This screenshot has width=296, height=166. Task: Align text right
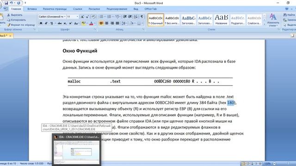[x=112, y=24]
